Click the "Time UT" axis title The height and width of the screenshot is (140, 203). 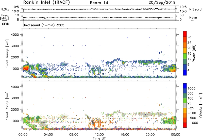coord(99,138)
